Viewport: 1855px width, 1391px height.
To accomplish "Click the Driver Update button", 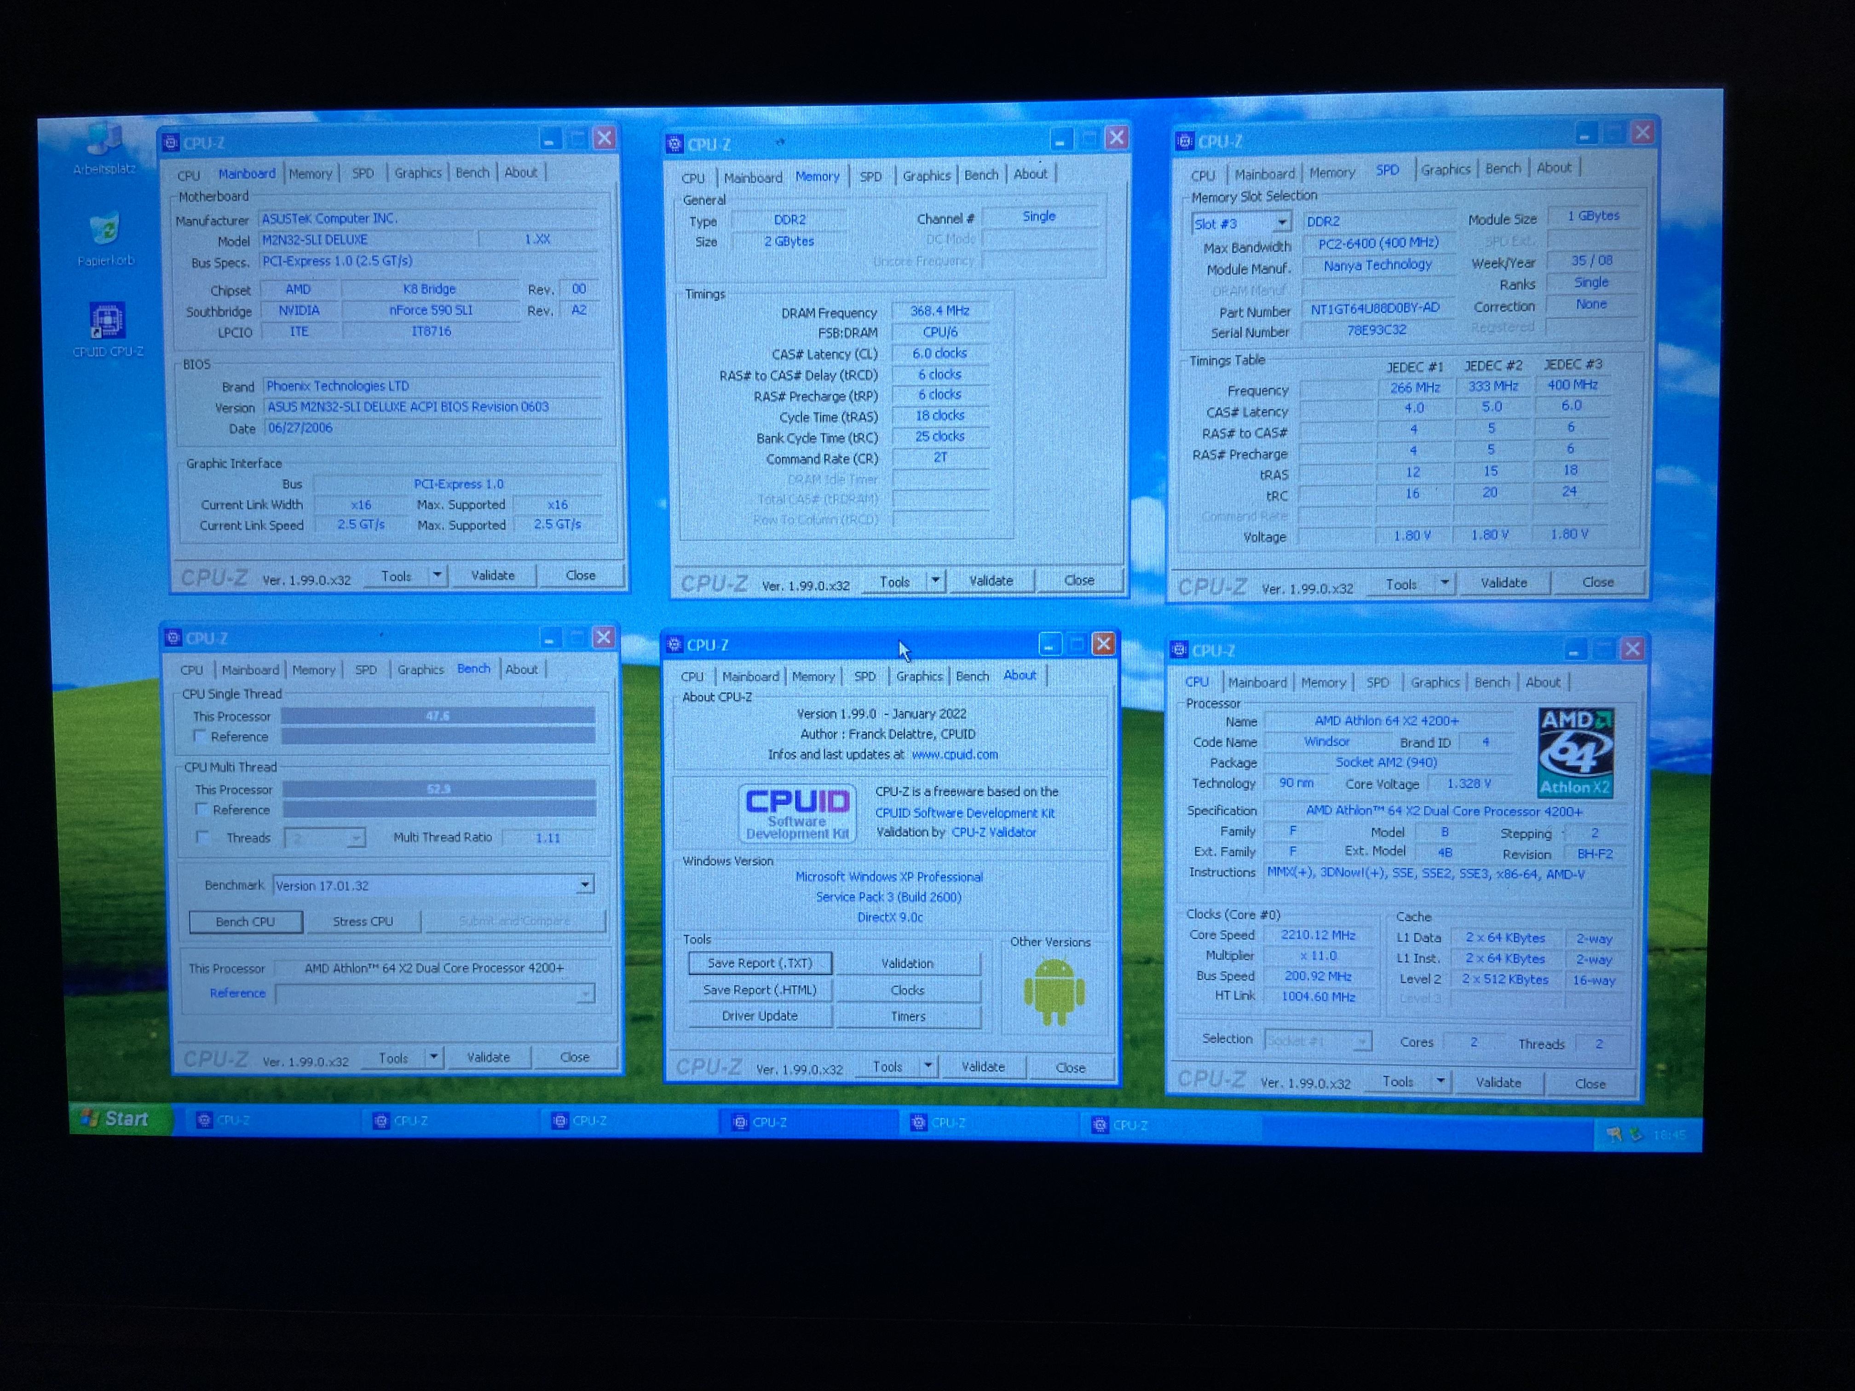I will point(760,1016).
